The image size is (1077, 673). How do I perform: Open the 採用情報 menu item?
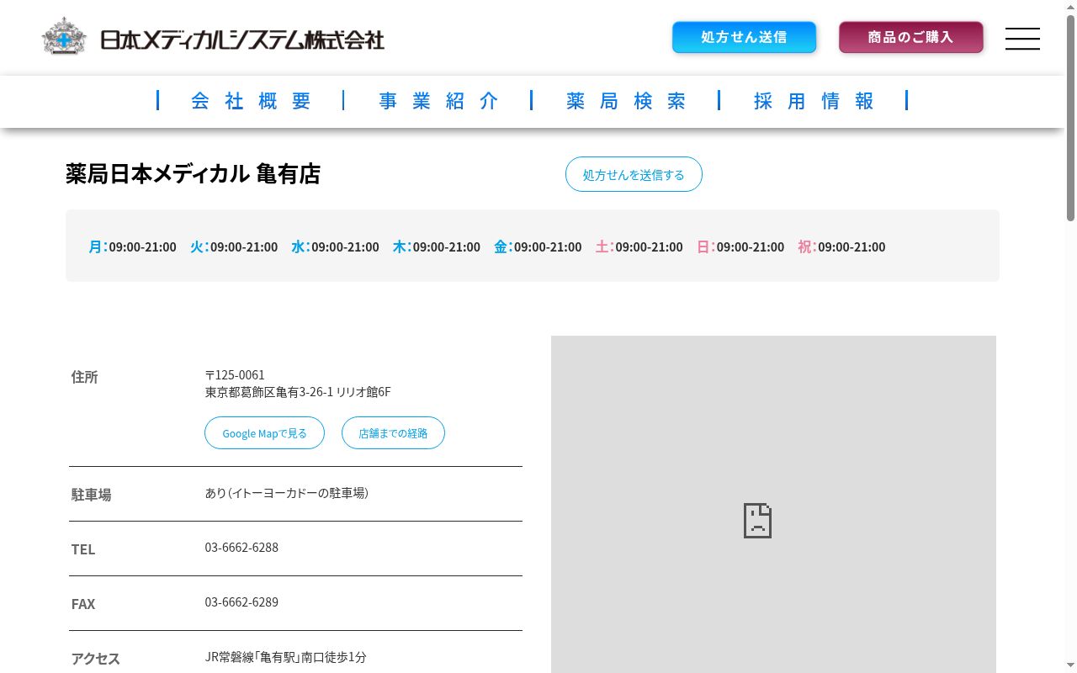pyautogui.click(x=814, y=101)
